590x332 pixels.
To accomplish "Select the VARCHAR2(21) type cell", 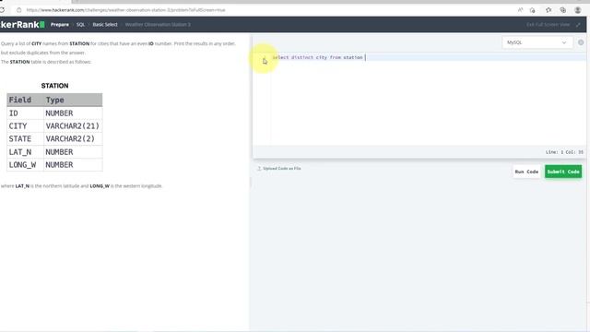I will 73,126.
